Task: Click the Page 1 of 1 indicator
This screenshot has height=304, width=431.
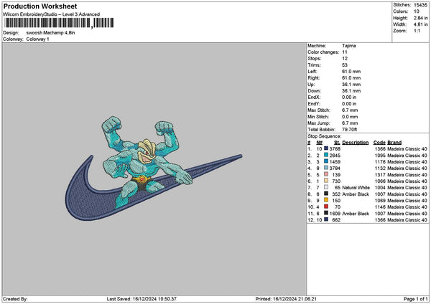Action: coord(416,299)
